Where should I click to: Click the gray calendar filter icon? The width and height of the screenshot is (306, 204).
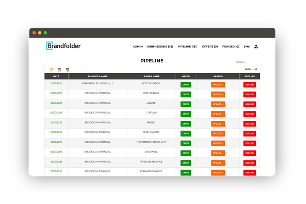[x=67, y=70]
